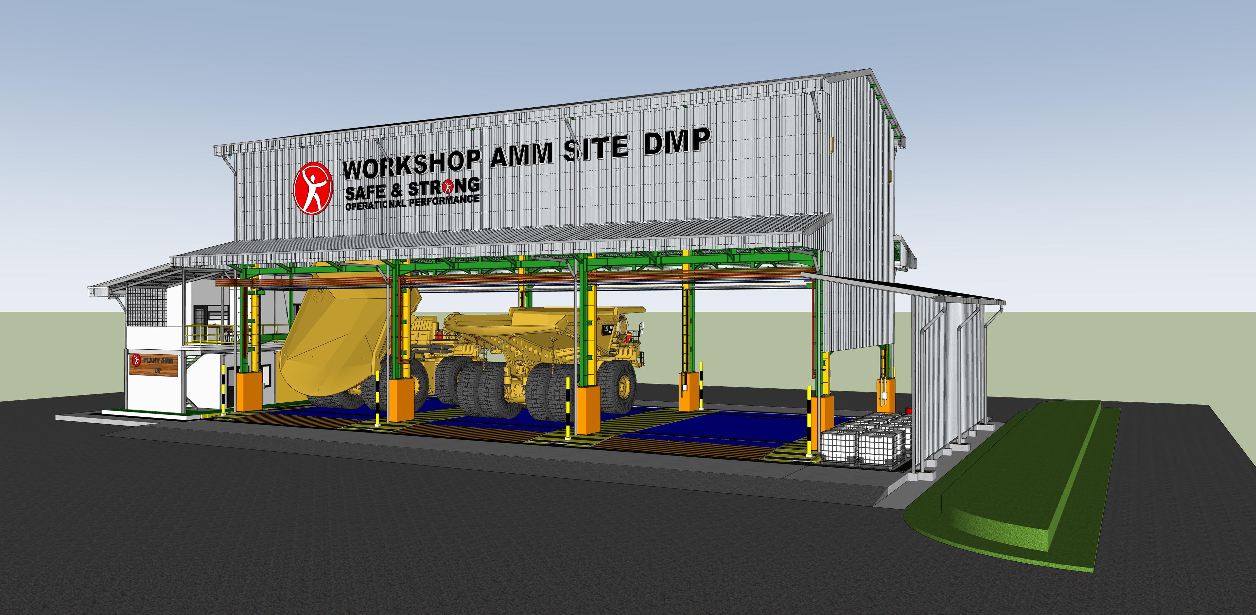Click the large red circular figure logo
The width and height of the screenshot is (1256, 615).
point(313,189)
